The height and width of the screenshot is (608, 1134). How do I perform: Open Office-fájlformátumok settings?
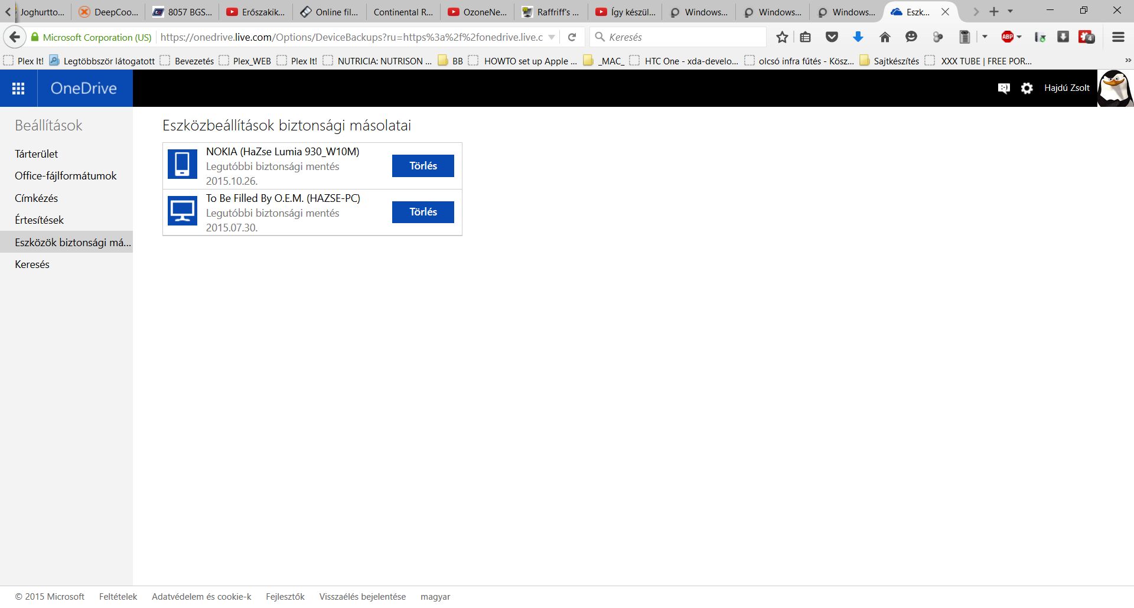click(x=66, y=176)
